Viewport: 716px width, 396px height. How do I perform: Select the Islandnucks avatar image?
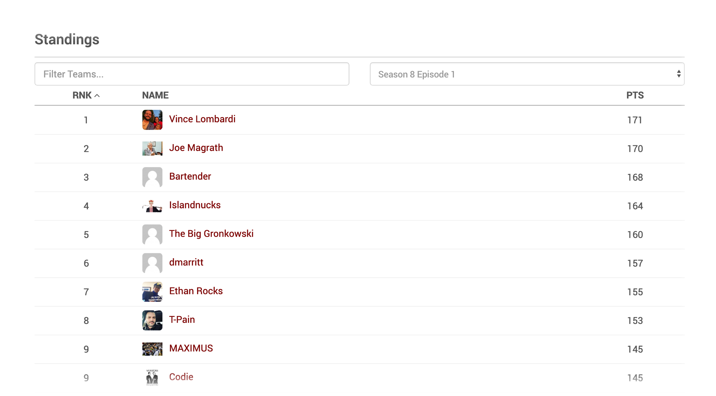(x=152, y=206)
